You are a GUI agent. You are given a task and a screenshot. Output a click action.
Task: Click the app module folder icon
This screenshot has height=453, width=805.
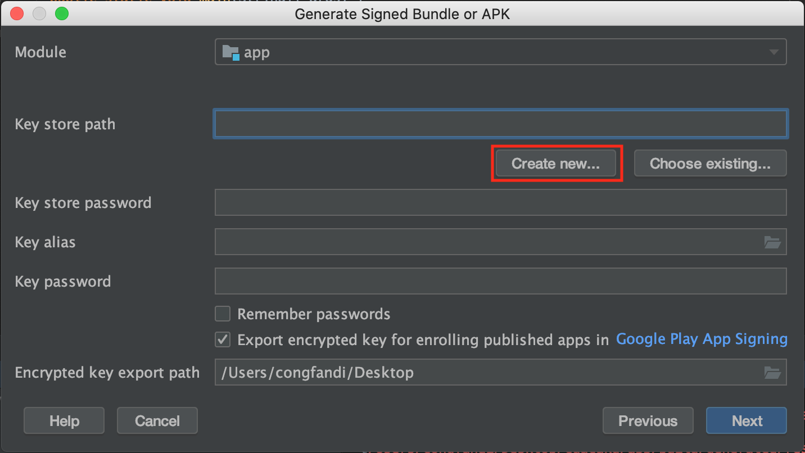pos(230,53)
